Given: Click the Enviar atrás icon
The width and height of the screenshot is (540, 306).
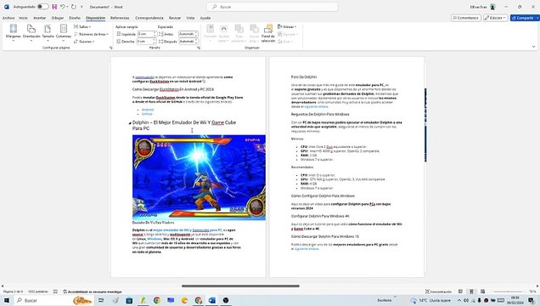Looking at the screenshot, I should tap(254, 33).
